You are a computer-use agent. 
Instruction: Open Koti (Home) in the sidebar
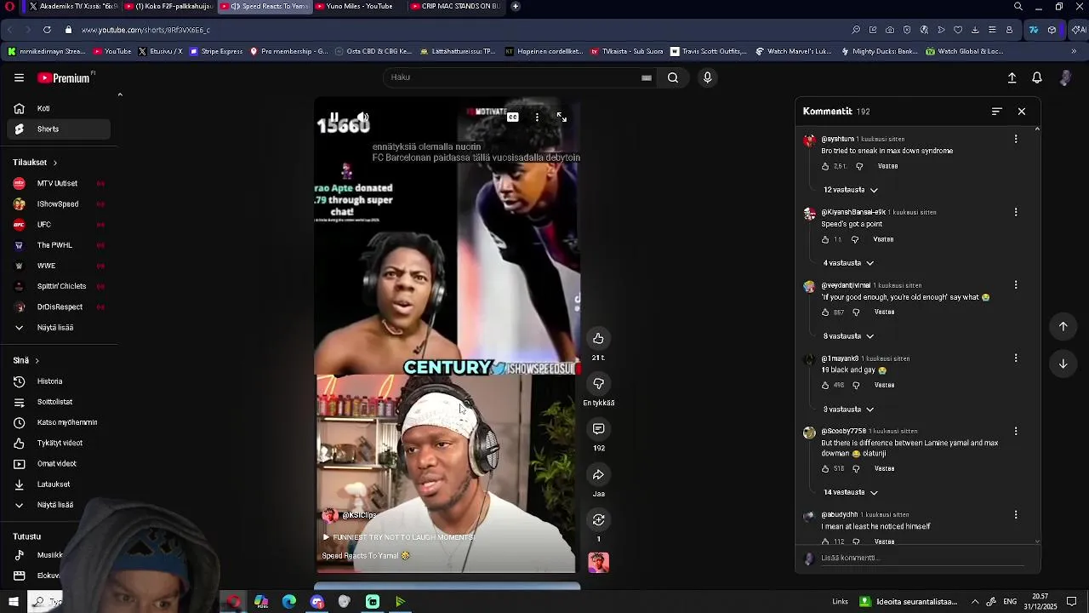pyautogui.click(x=60, y=108)
